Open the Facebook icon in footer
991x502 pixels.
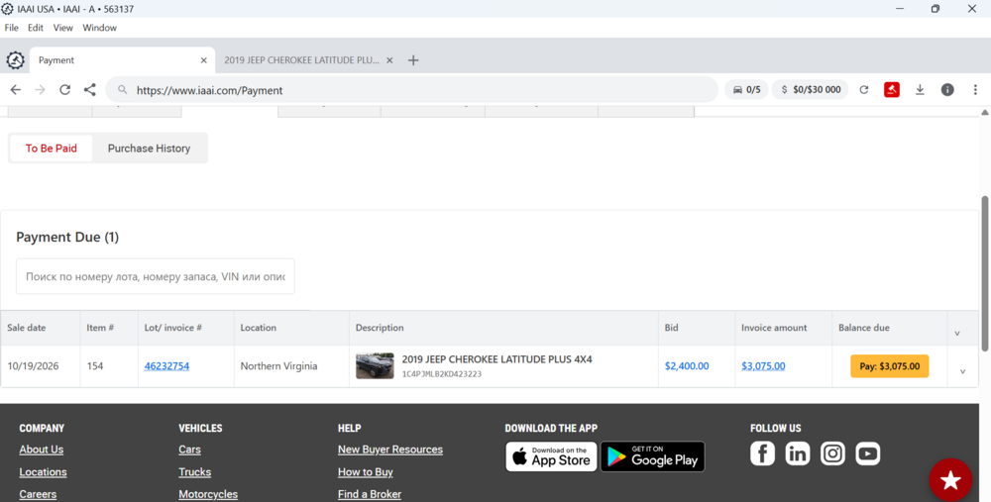[x=762, y=453]
